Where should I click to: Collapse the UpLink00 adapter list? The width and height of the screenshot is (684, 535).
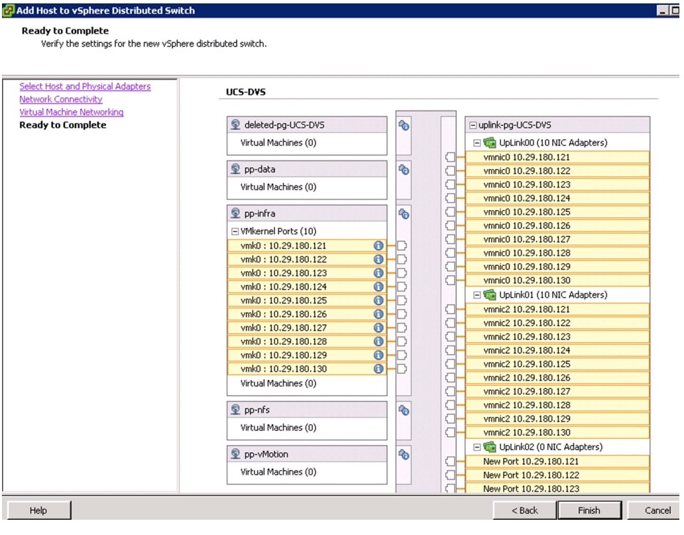477,143
